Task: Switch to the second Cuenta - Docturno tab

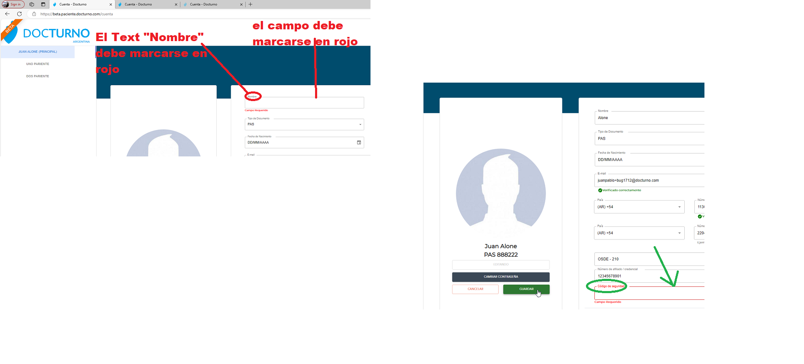Action: point(147,4)
